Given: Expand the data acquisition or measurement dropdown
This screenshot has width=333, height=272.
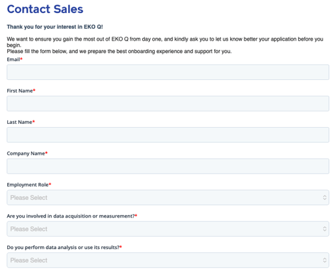Looking at the screenshot, I should (x=168, y=229).
